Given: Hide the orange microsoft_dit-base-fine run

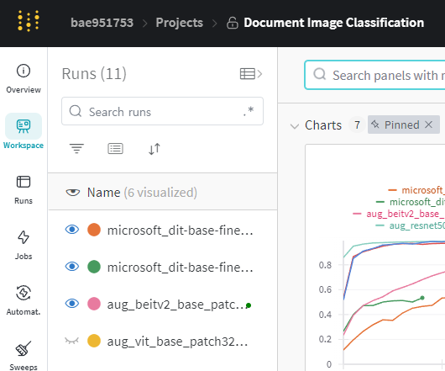Looking at the screenshot, I should [72, 229].
